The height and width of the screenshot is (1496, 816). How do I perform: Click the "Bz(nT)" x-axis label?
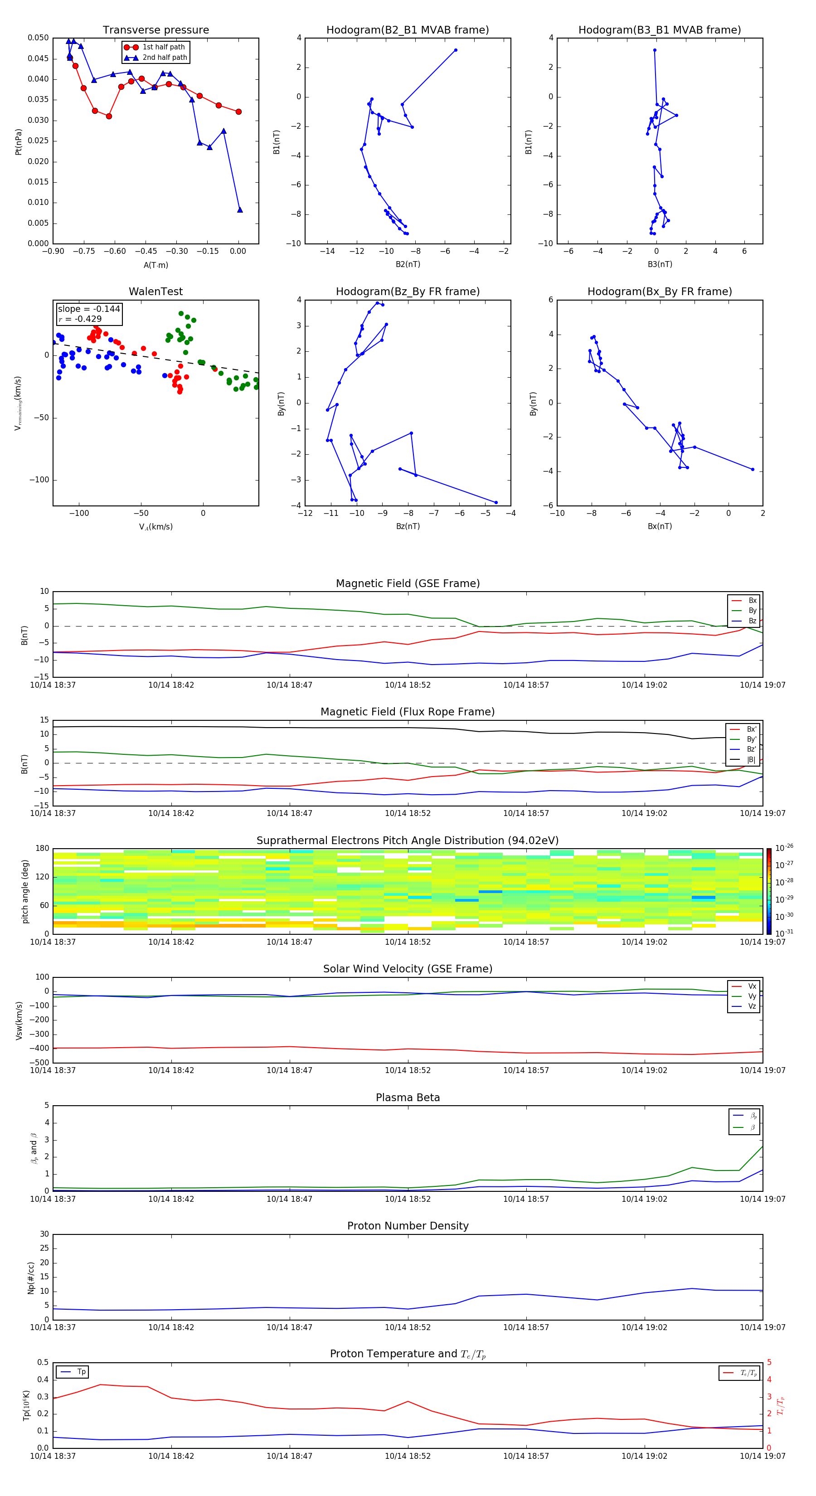tap(408, 526)
